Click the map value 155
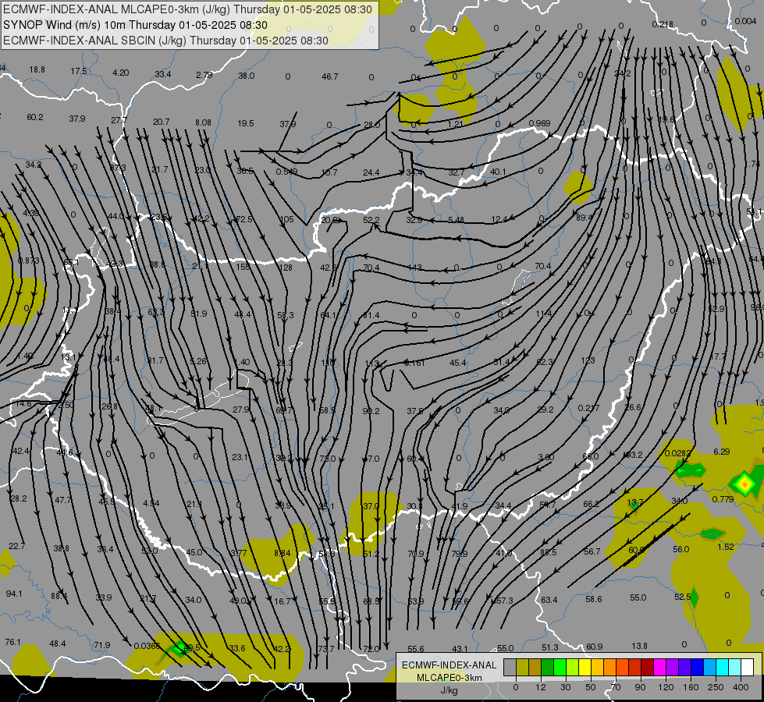This screenshot has height=702, width=764. [243, 267]
